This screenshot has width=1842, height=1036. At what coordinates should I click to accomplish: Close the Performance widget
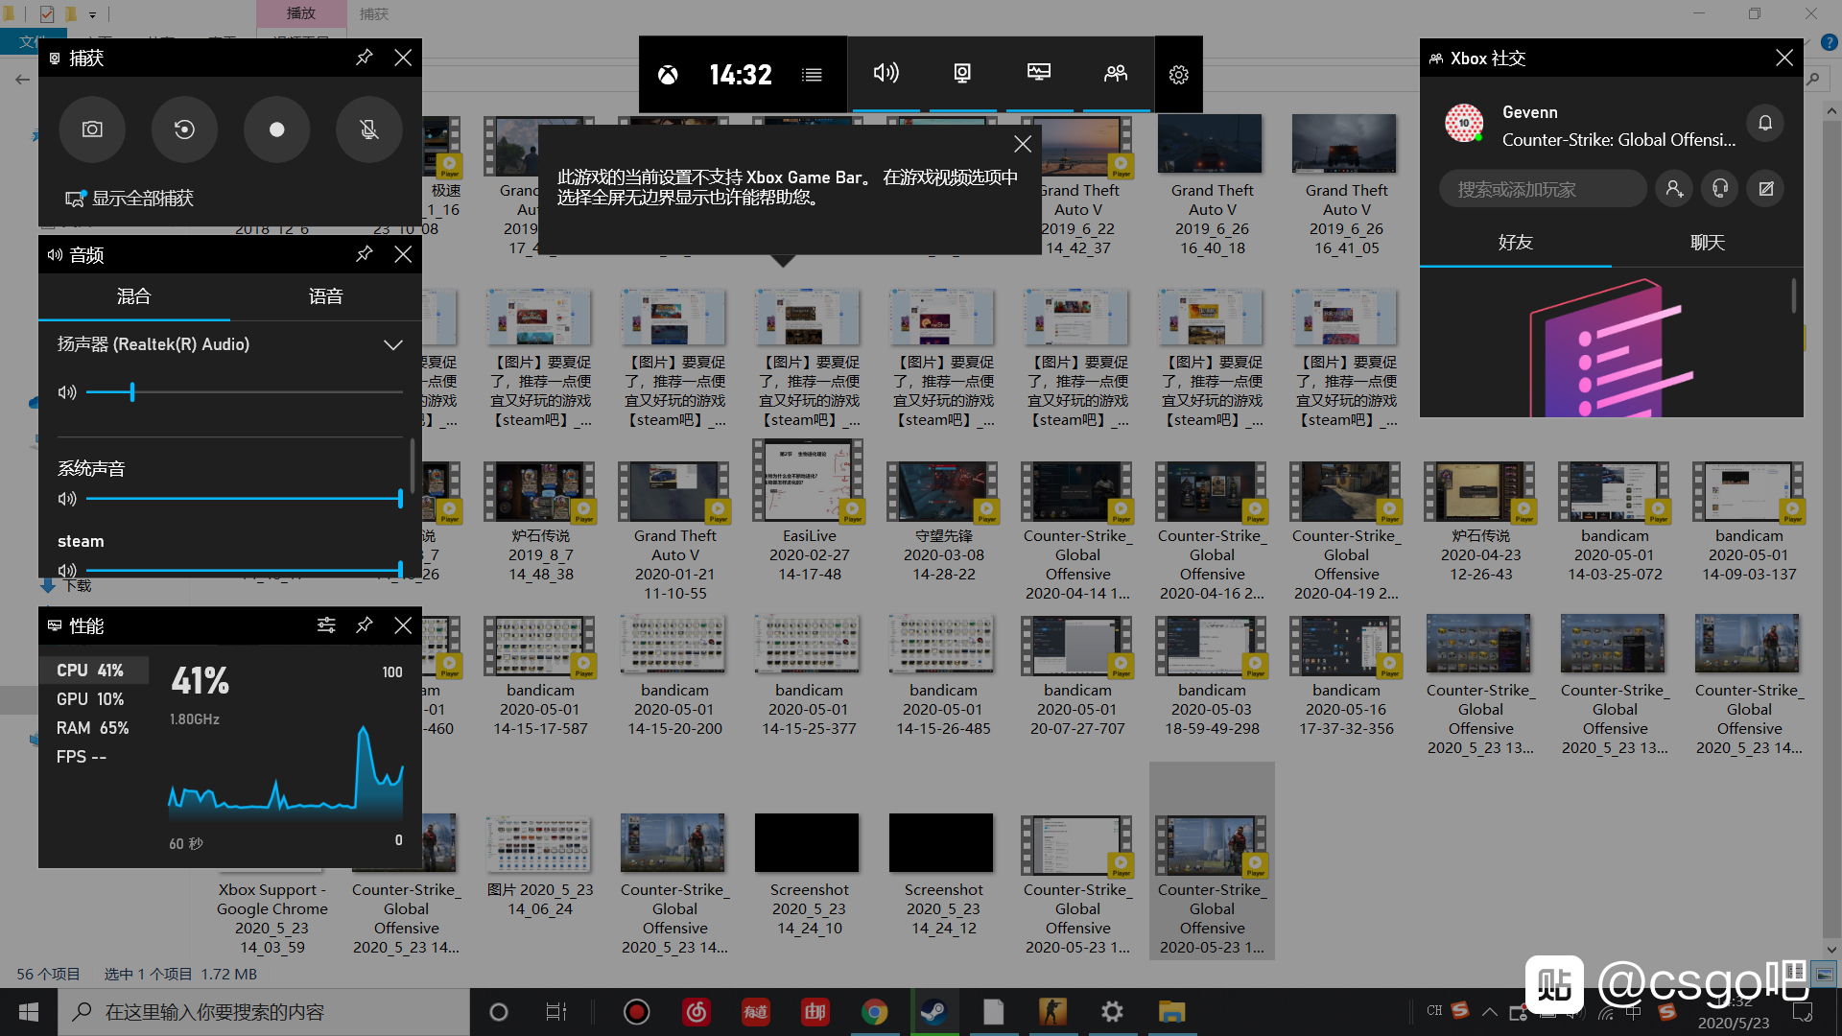point(403,625)
